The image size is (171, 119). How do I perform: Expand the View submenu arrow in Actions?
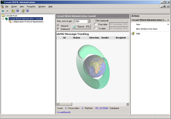pos(168,24)
